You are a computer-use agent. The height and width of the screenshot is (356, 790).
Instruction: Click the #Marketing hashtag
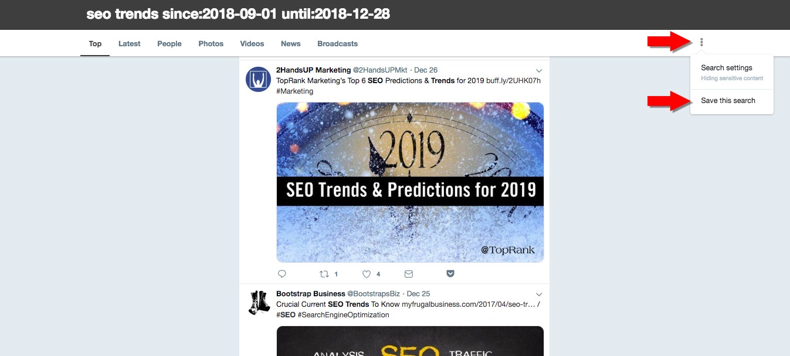tap(296, 91)
